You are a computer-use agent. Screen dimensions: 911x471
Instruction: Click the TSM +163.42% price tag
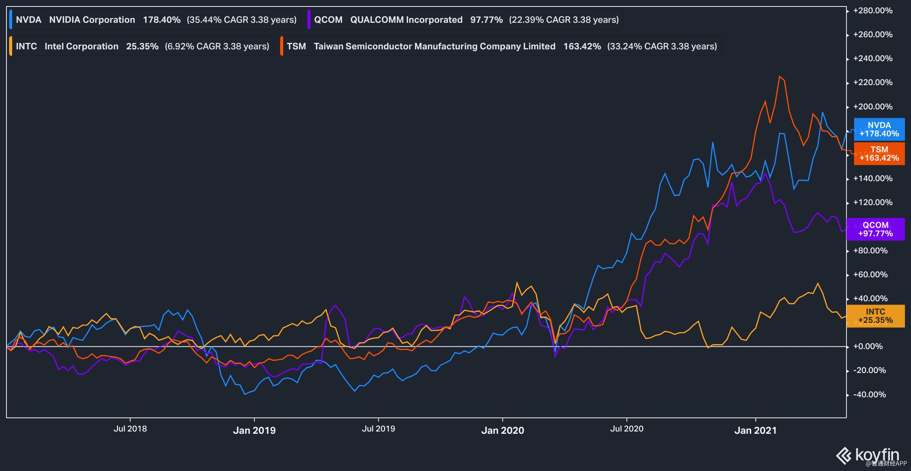click(x=879, y=154)
